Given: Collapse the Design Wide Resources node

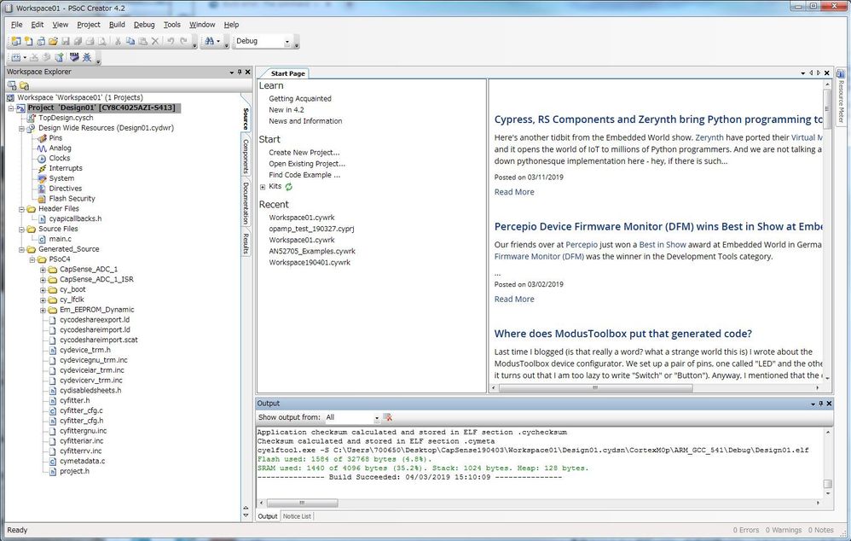Looking at the screenshot, I should pyautogui.click(x=21, y=129).
